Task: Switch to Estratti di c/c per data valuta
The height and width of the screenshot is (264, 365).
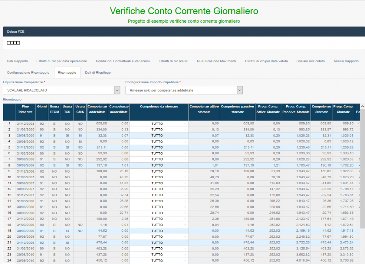Action: click(x=266, y=61)
